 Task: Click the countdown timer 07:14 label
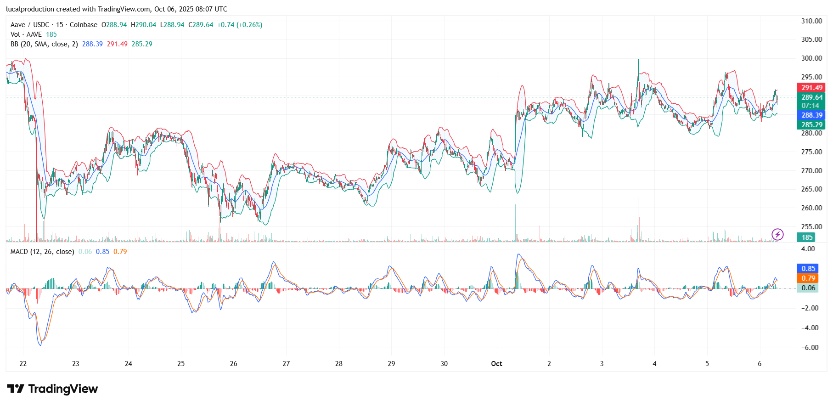pos(811,106)
